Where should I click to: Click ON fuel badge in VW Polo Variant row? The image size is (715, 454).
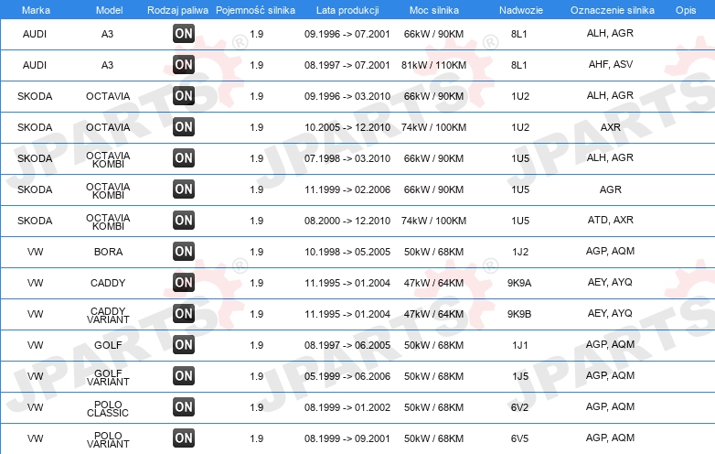184,438
